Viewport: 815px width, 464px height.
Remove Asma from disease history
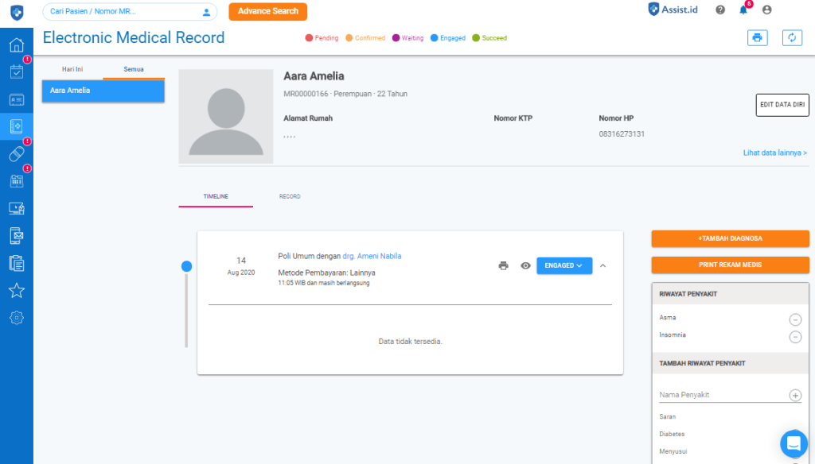point(795,319)
